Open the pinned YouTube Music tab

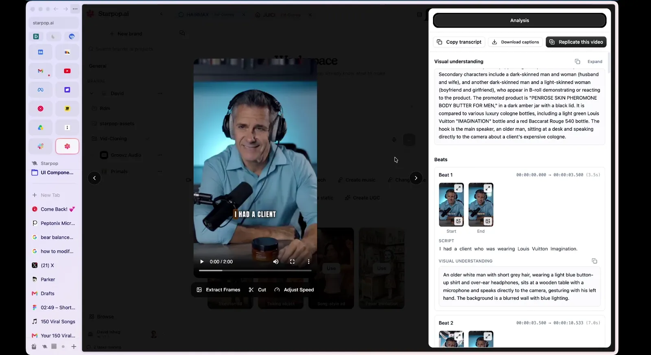[40, 108]
